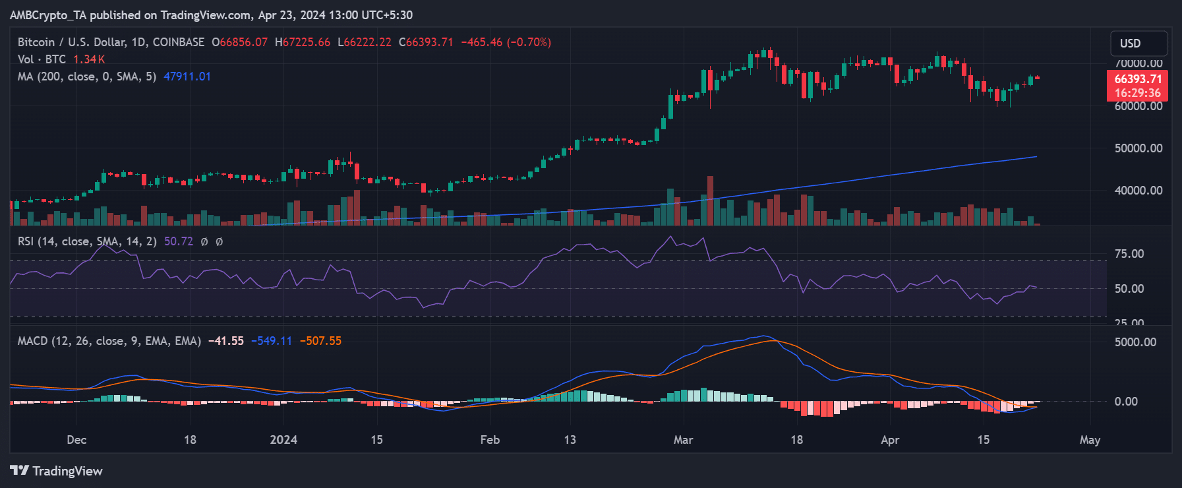The height and width of the screenshot is (488, 1182).
Task: Select the Bitcoin / U.S. Dollar symbol title
Action: point(111,42)
